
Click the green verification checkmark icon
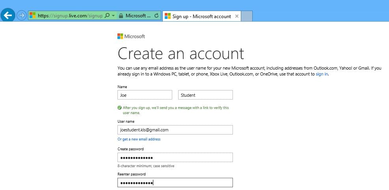119,108
